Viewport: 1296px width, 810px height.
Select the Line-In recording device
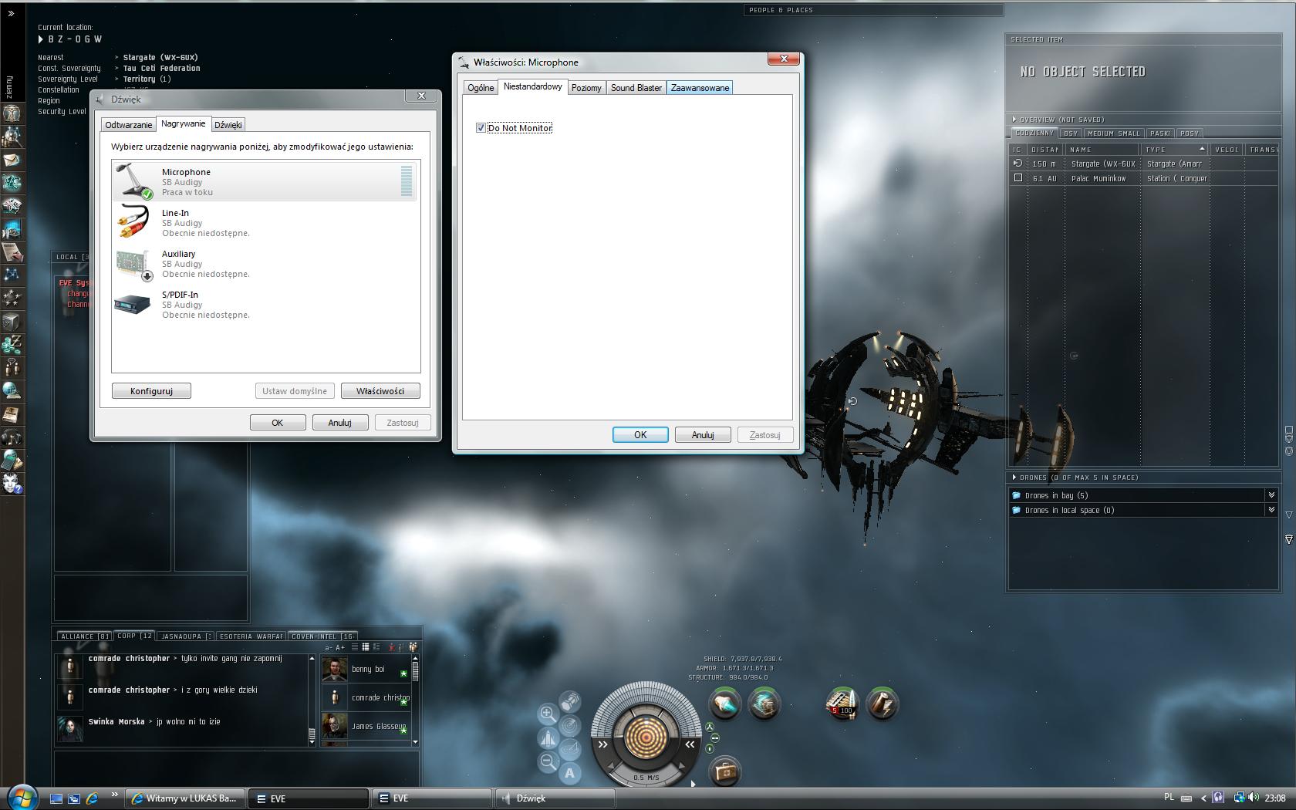click(265, 222)
